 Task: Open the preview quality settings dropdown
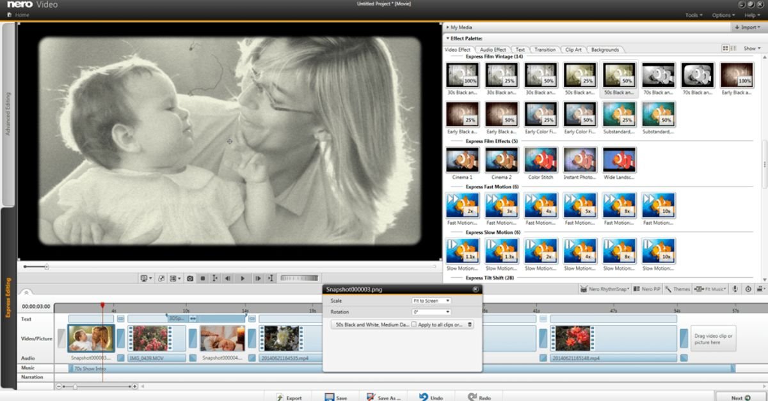pos(175,278)
